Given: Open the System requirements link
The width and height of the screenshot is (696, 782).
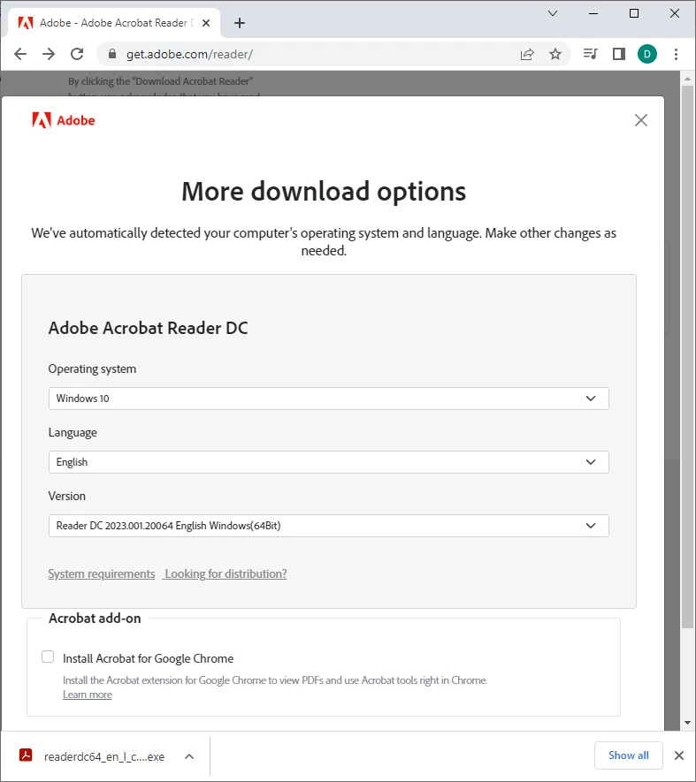Looking at the screenshot, I should (102, 573).
